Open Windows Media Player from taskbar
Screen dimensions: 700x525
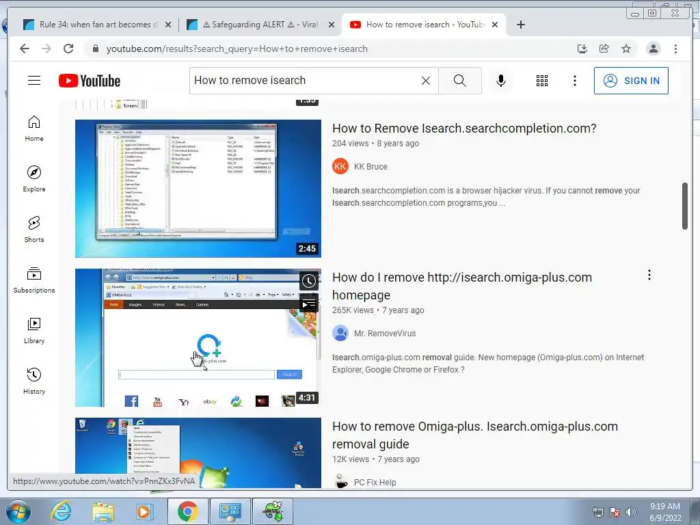point(145,511)
